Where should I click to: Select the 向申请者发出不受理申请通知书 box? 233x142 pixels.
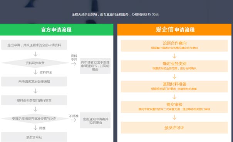pos(95,66)
